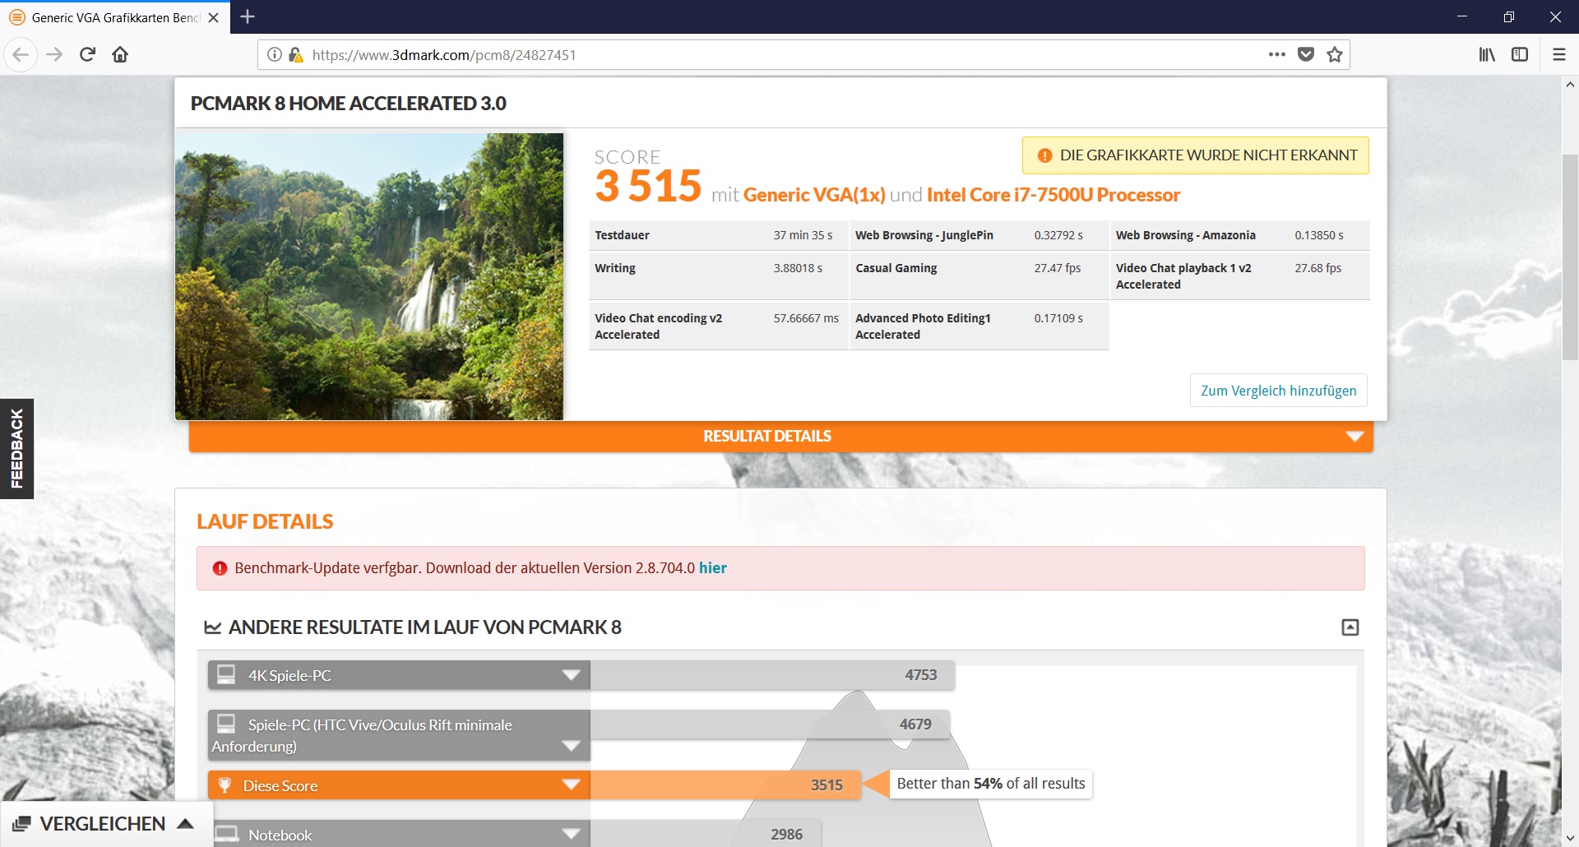
Task: Click the site permissions lock warning icon
Action: click(295, 55)
